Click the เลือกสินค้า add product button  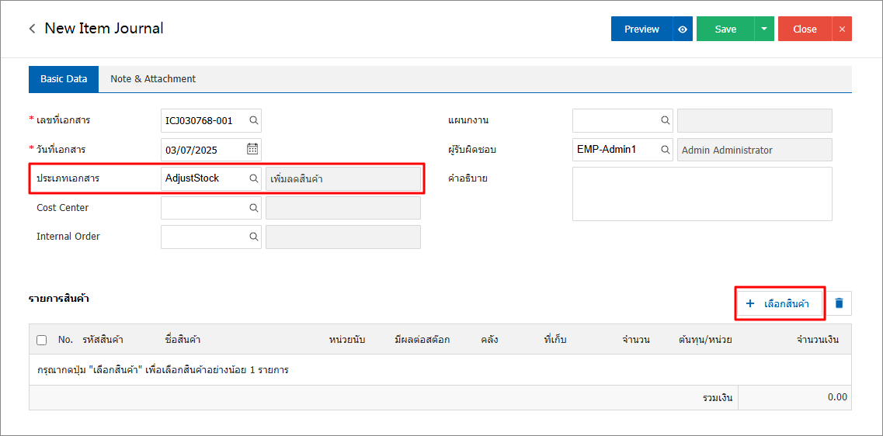(x=779, y=303)
